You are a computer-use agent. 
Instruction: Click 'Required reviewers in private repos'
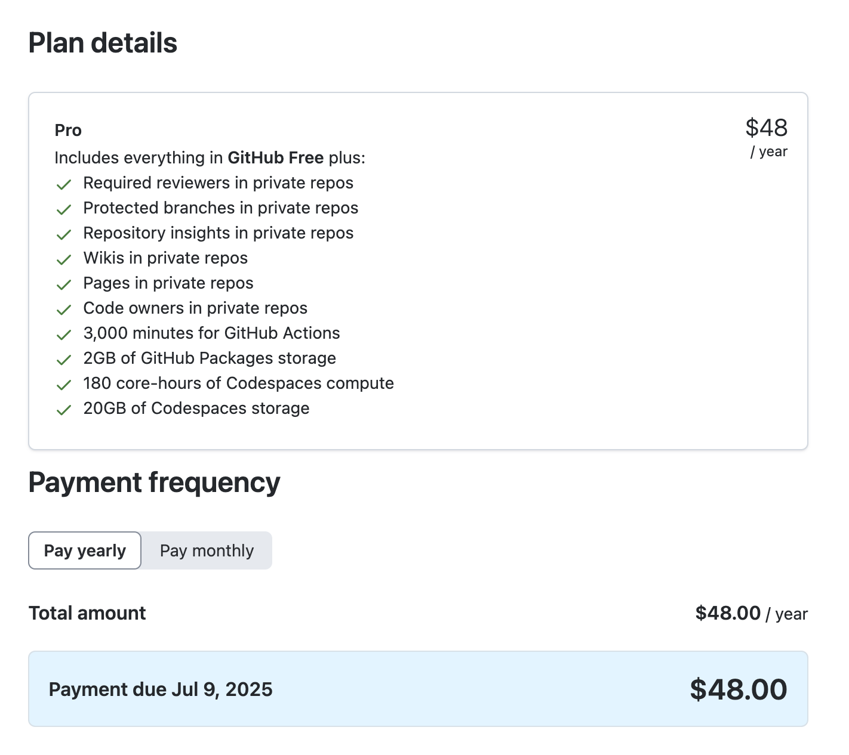(219, 183)
